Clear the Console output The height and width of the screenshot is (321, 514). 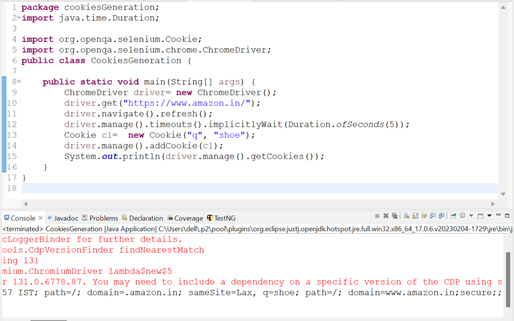click(x=407, y=216)
